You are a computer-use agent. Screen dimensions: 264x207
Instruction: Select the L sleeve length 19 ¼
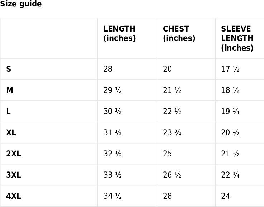(230, 111)
